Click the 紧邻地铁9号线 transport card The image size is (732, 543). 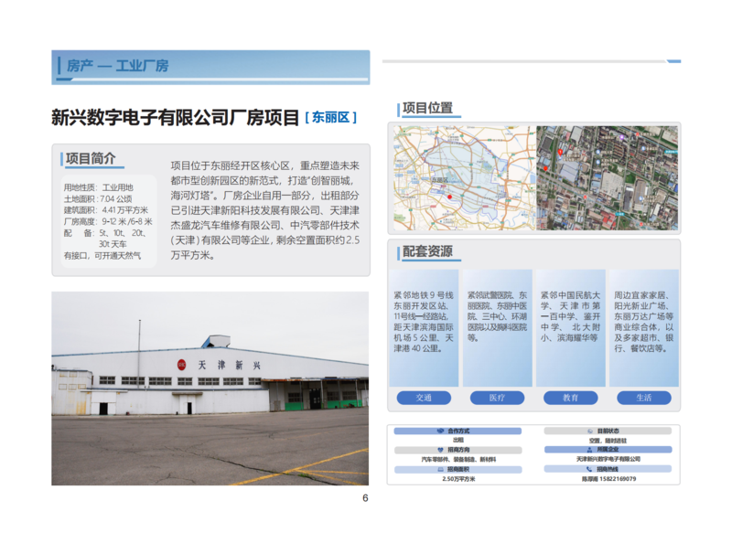coord(424,328)
